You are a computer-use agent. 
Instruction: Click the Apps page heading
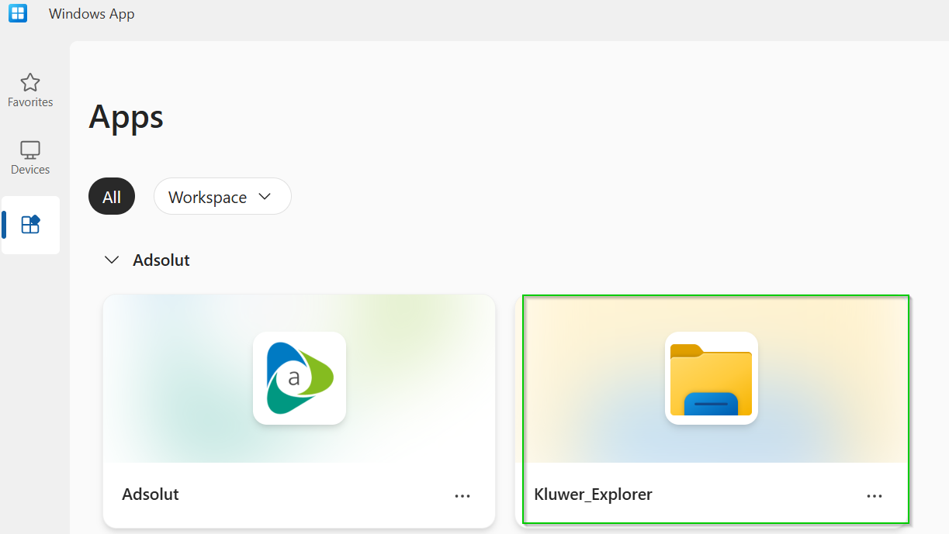(x=126, y=117)
